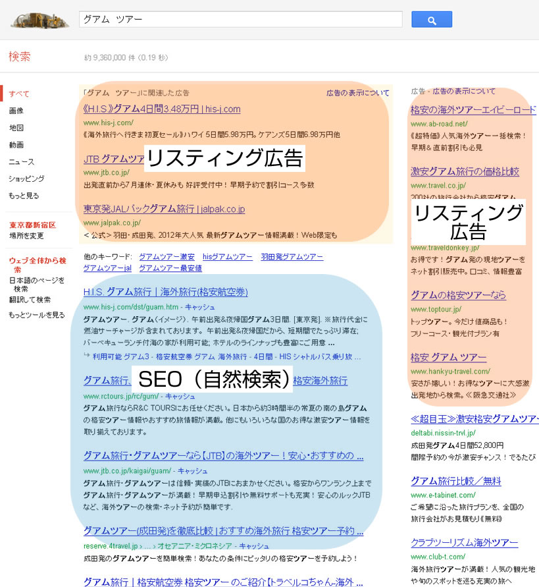Click the deltabi.nissin-trvl.jp/ green URL
The image size is (539, 587).
click(x=444, y=433)
